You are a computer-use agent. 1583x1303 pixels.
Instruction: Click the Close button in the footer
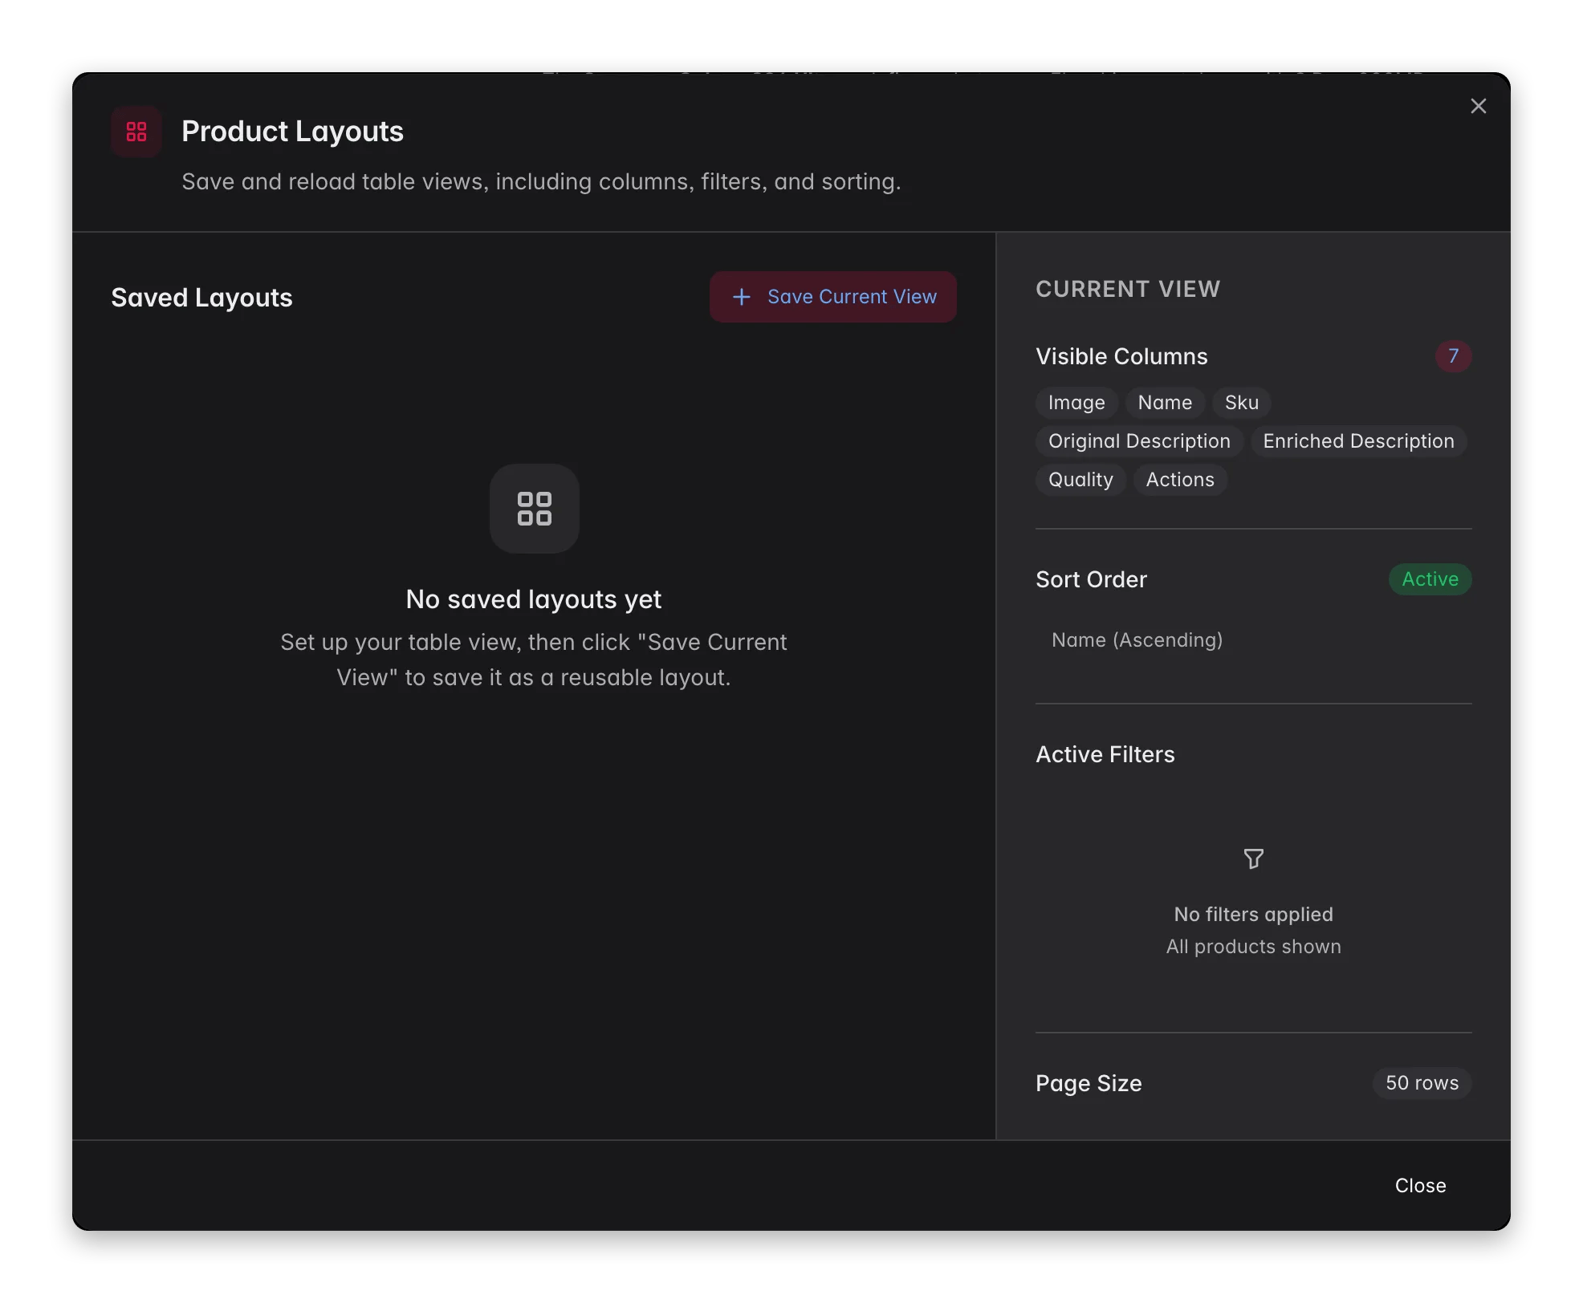click(1420, 1185)
